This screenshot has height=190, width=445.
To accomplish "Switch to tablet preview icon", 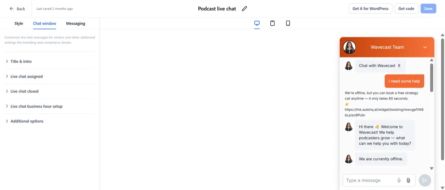I will pyautogui.click(x=273, y=23).
